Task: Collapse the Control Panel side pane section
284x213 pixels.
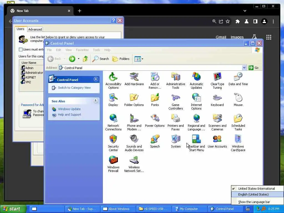Action: (x=96, y=79)
